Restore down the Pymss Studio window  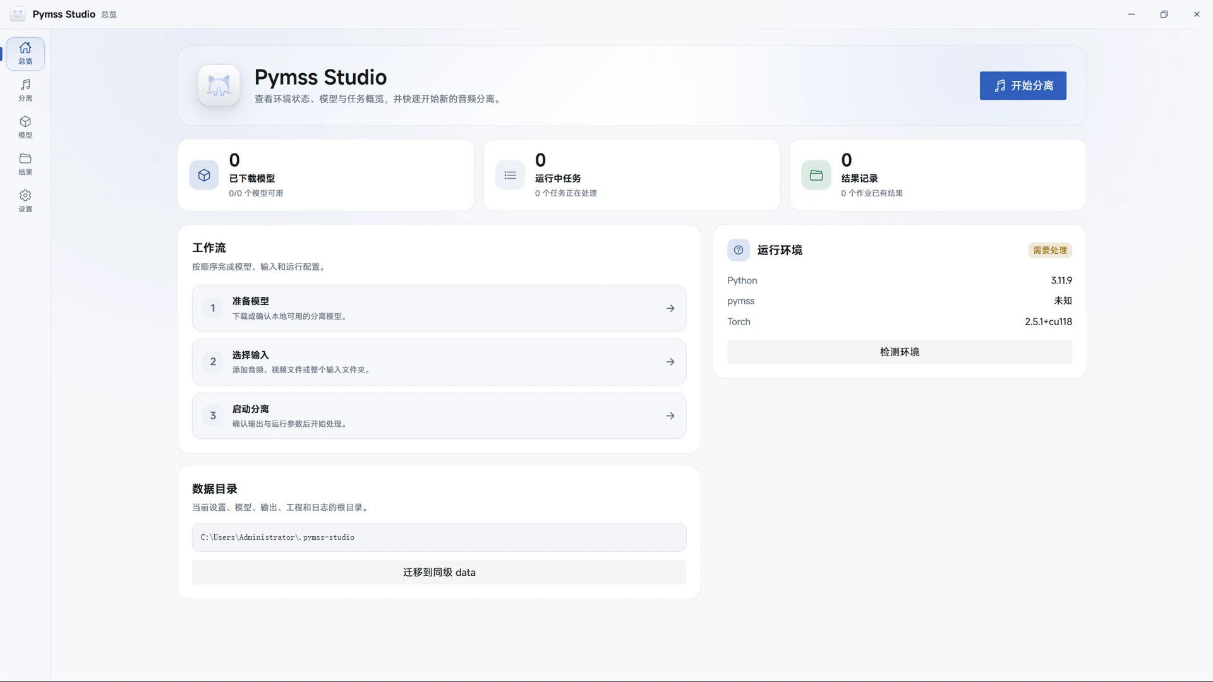(1164, 14)
